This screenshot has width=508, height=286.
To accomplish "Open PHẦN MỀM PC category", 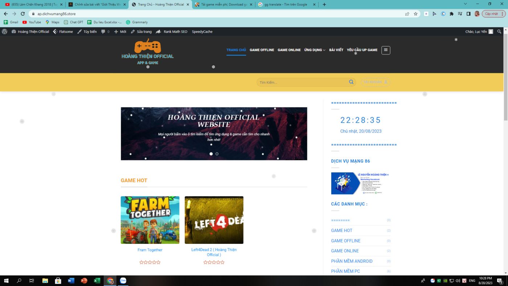I will point(345,271).
